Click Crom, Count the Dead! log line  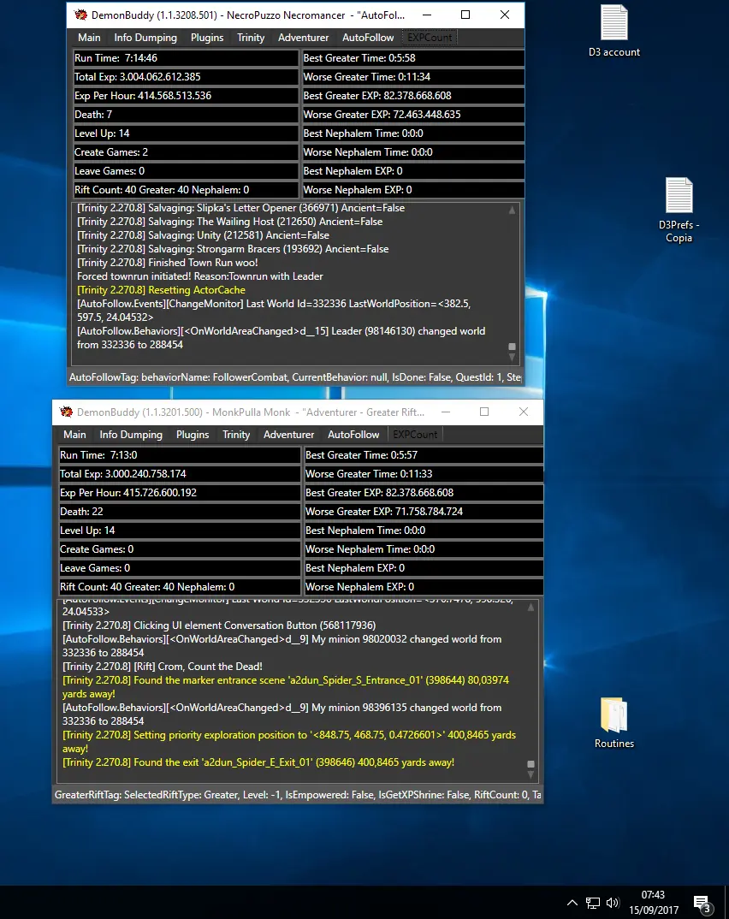point(163,667)
